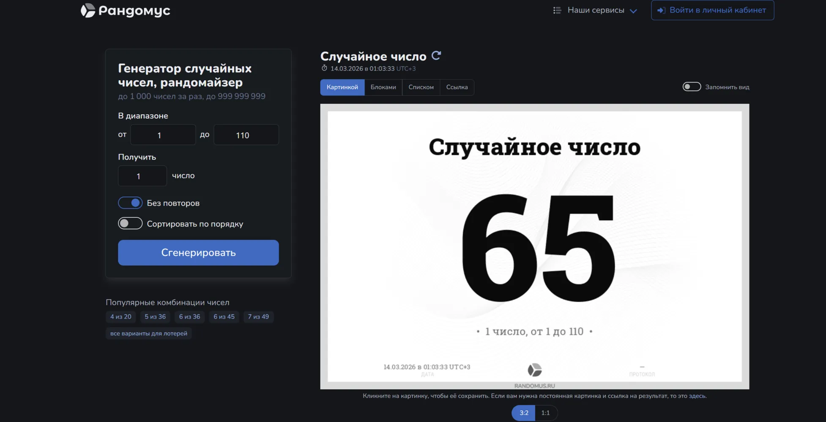Choose the 6 из 36 combination
This screenshot has height=422, width=826.
pyautogui.click(x=189, y=316)
